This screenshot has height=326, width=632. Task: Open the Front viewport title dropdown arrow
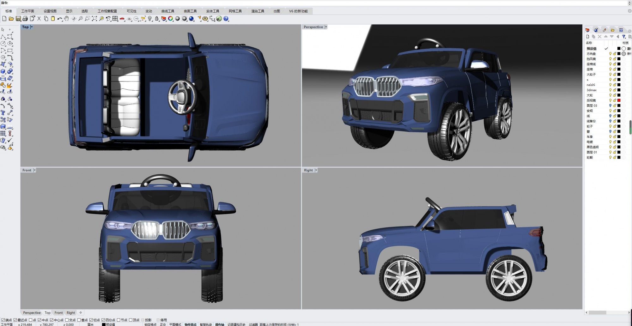coord(34,170)
